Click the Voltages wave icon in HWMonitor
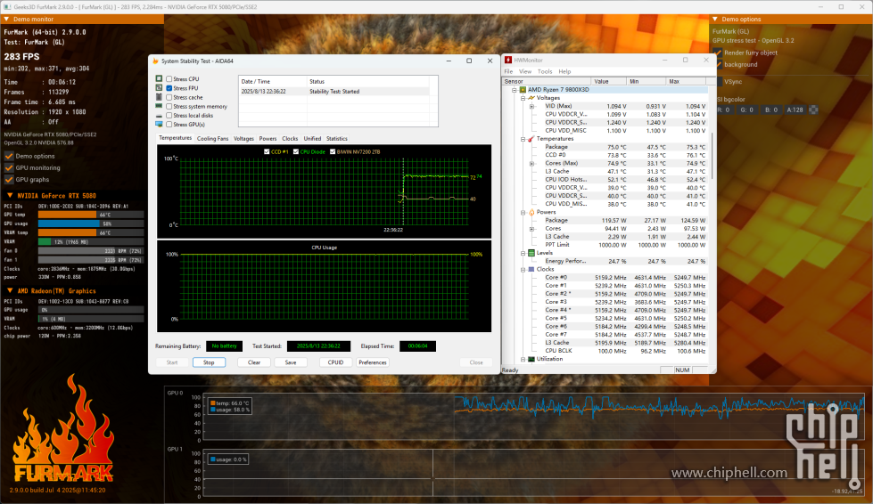The image size is (873, 504). (x=531, y=98)
